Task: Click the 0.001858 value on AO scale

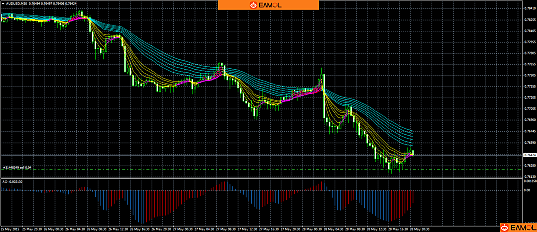Action: point(530,181)
